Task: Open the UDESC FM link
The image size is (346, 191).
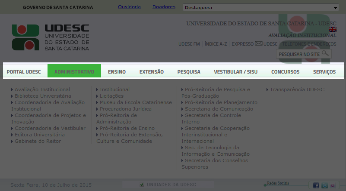Action: (189, 44)
